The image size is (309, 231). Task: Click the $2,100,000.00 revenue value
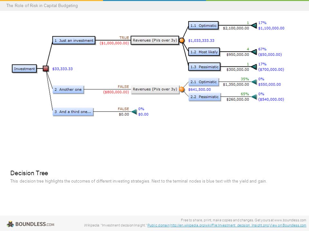pos(236,28)
